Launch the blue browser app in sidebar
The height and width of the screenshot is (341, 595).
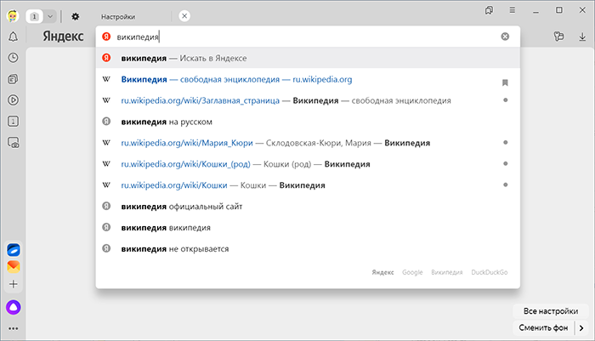[x=14, y=250]
